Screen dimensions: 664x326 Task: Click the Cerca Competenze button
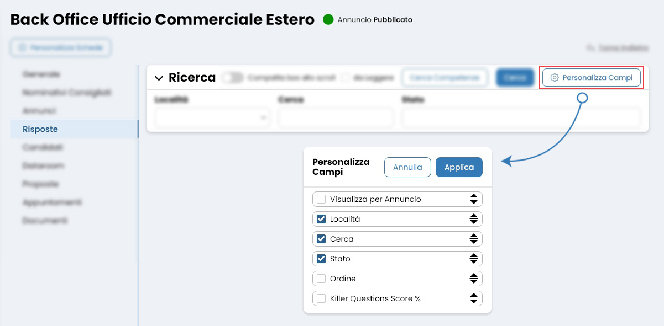pos(445,77)
